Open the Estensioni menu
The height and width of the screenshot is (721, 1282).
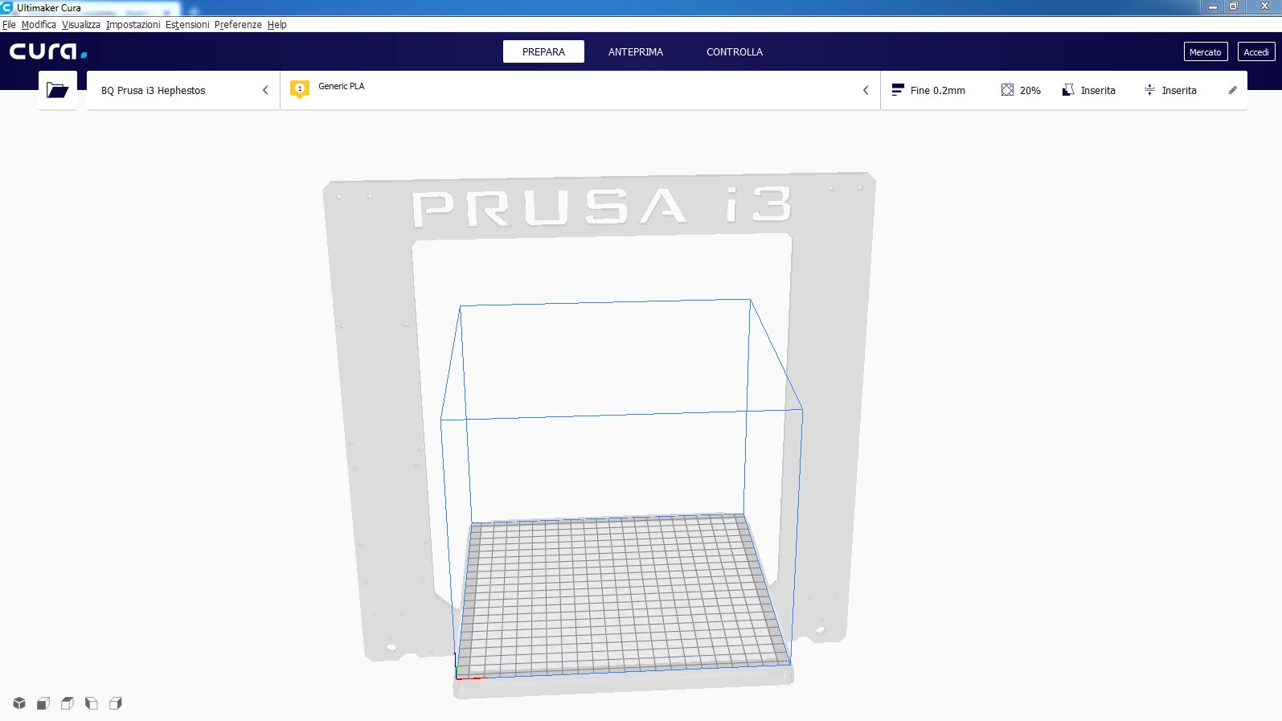pos(187,25)
